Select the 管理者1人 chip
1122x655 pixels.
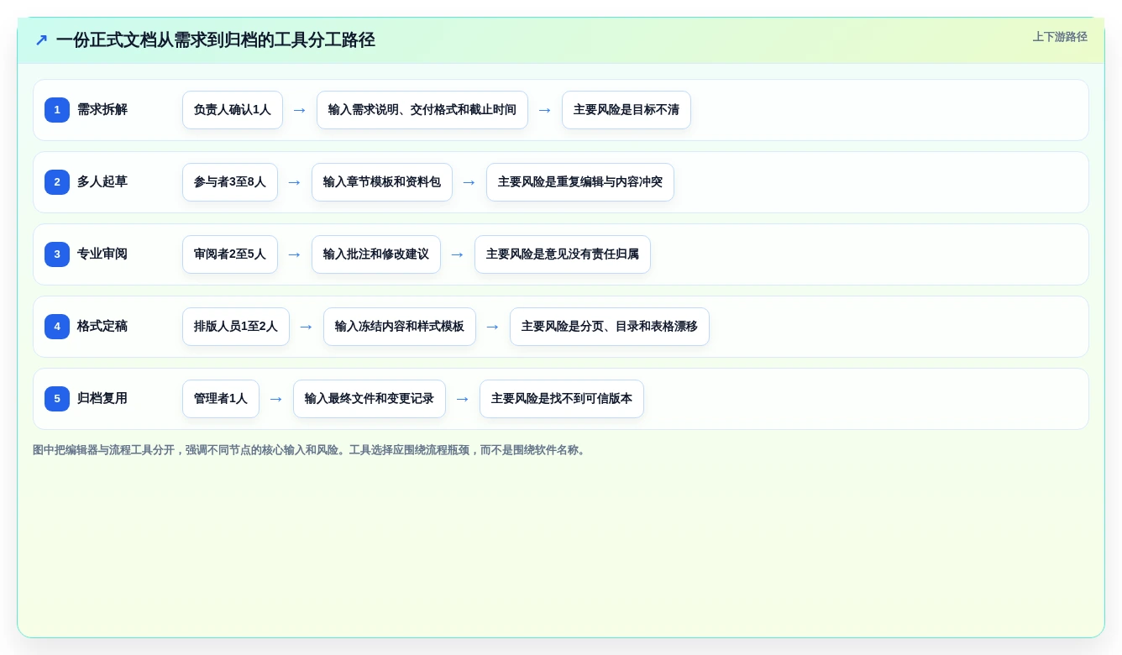221,399
